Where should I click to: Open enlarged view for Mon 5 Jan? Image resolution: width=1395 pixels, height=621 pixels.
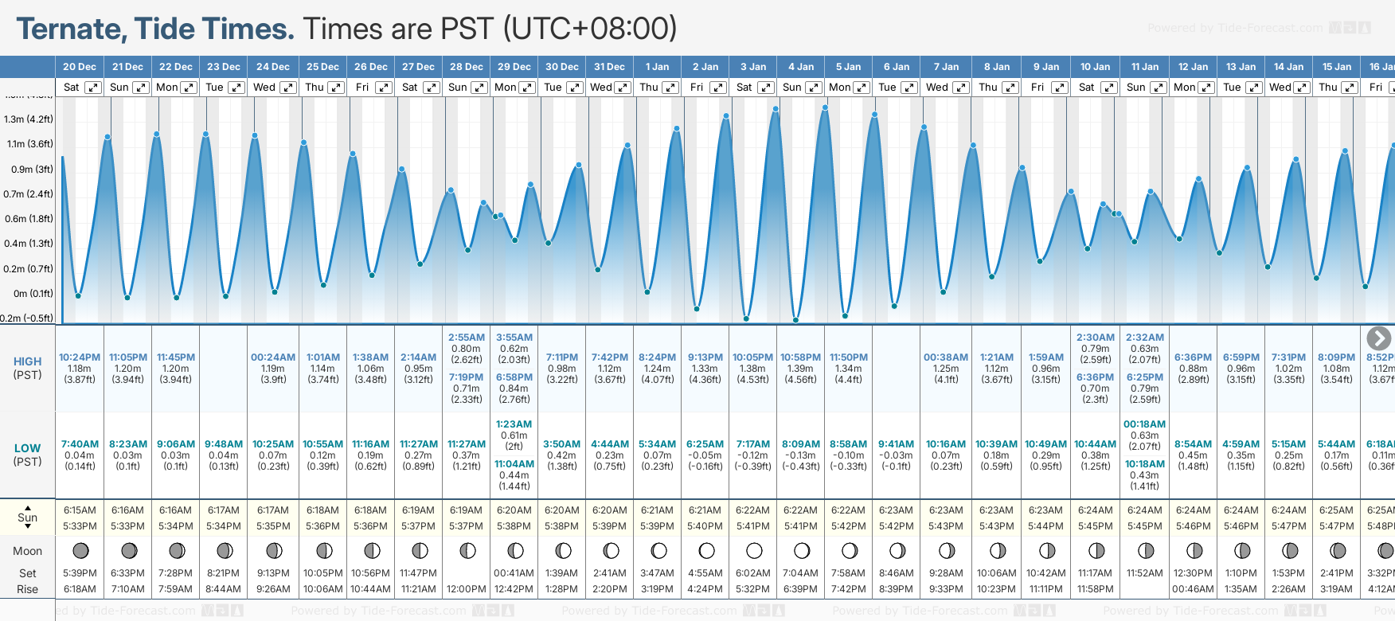(x=863, y=88)
